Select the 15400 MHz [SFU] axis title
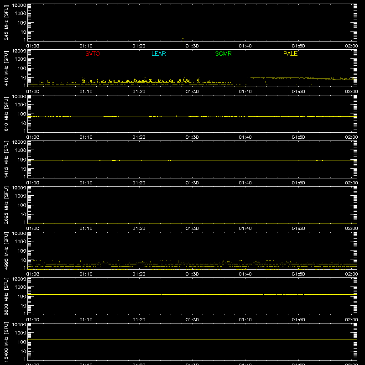365x365 pixels. click(x=6, y=342)
